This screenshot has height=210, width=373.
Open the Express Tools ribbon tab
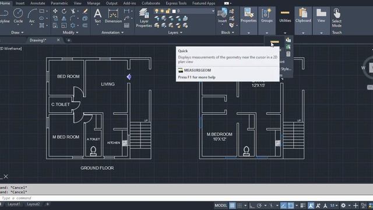[x=176, y=3]
